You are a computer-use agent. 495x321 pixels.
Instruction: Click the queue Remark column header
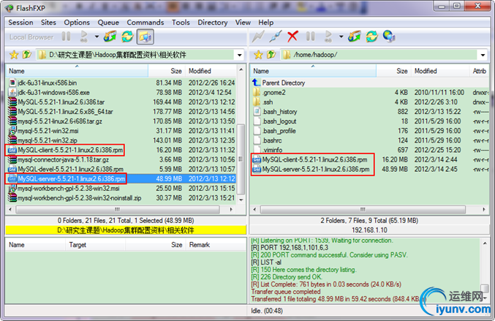coord(216,245)
